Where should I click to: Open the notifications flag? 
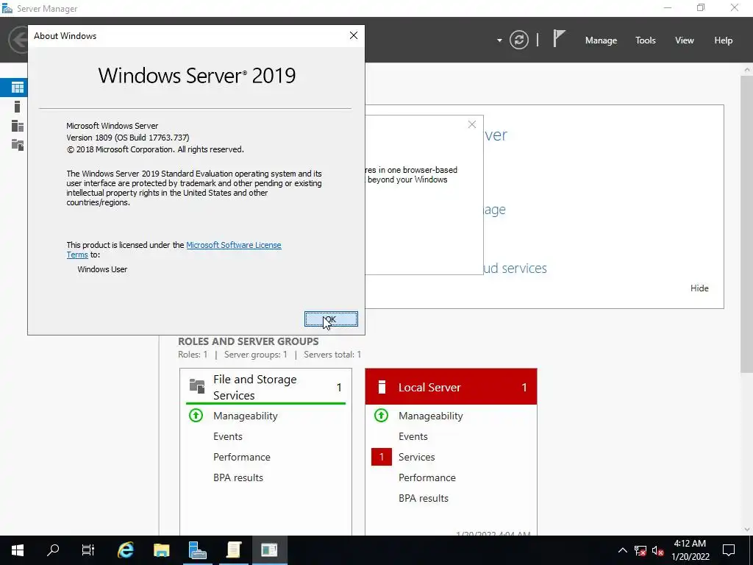tap(559, 38)
